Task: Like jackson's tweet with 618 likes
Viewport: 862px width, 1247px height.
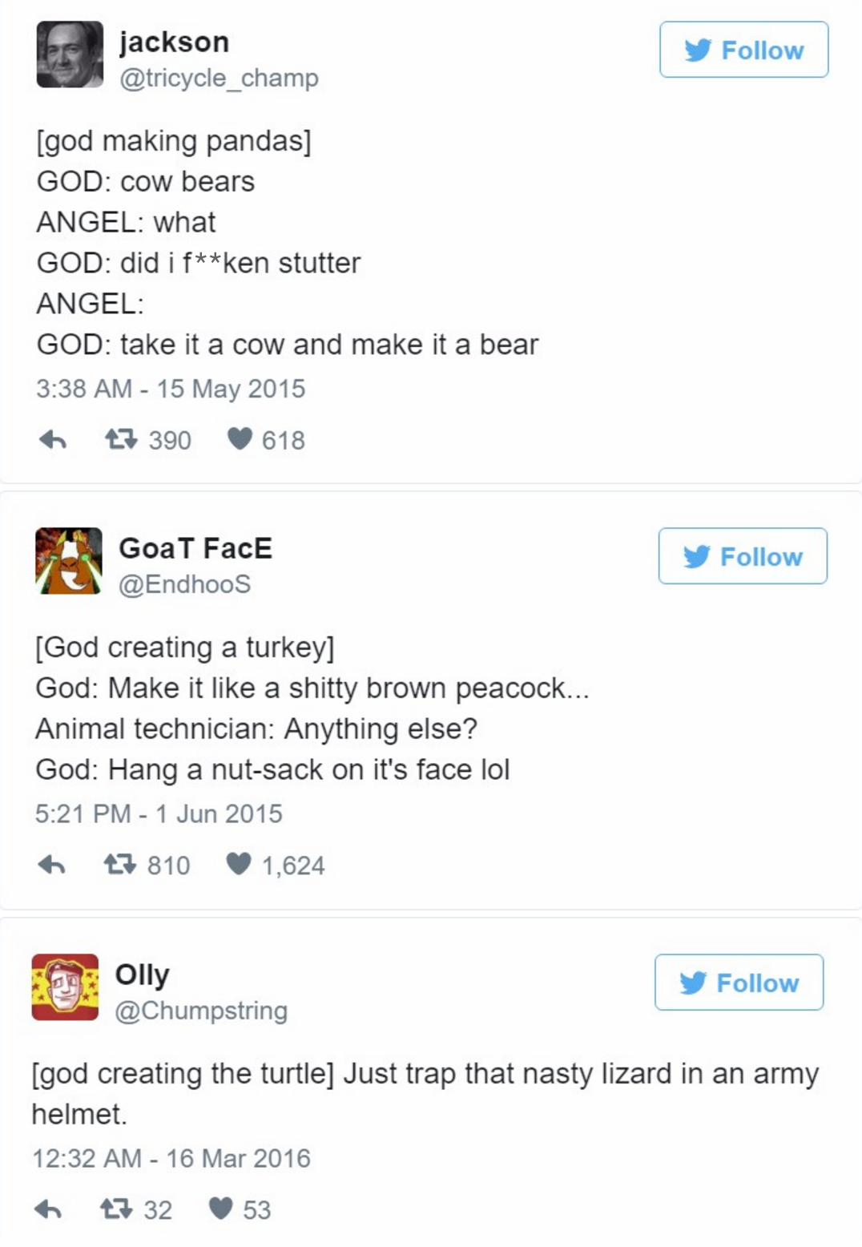Action: [x=240, y=439]
